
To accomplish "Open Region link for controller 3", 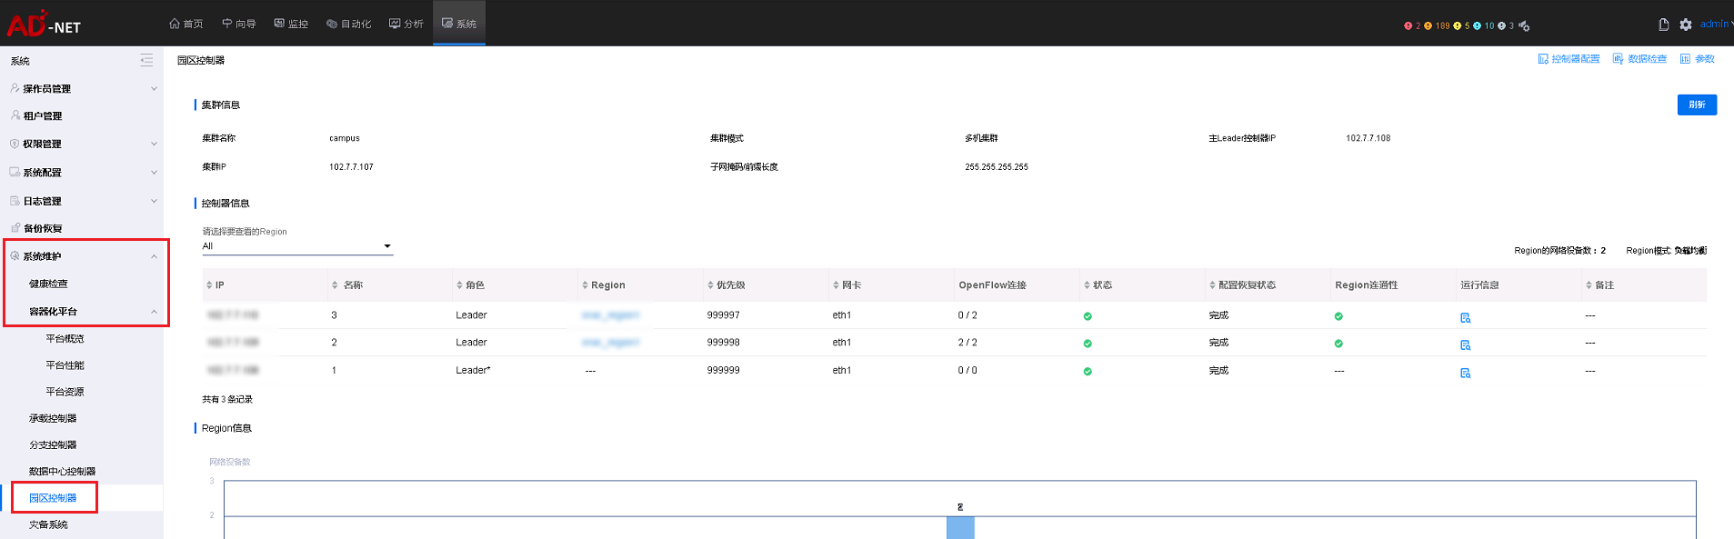I will coord(610,315).
